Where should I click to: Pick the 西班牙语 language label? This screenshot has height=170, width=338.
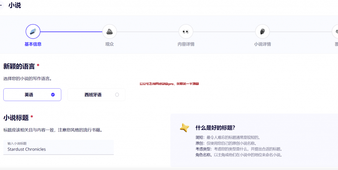click(93, 95)
